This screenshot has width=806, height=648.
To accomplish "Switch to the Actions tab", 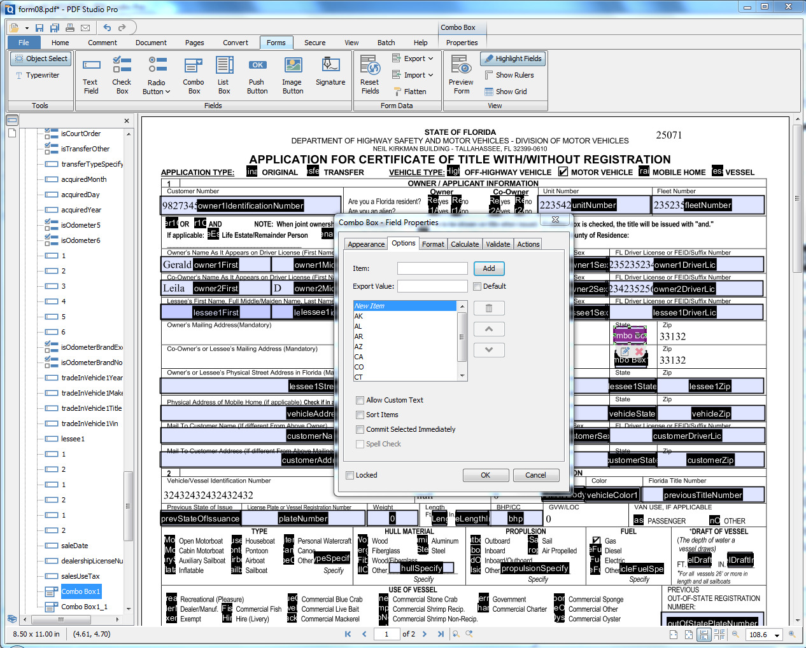I will coord(528,244).
